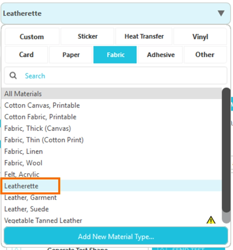Select Fabric, Thick (Canvas) from list

38,128
